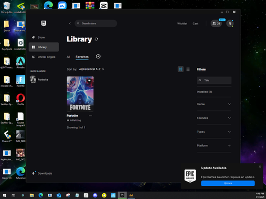Open Snapchat from the taskbar

[104, 195]
